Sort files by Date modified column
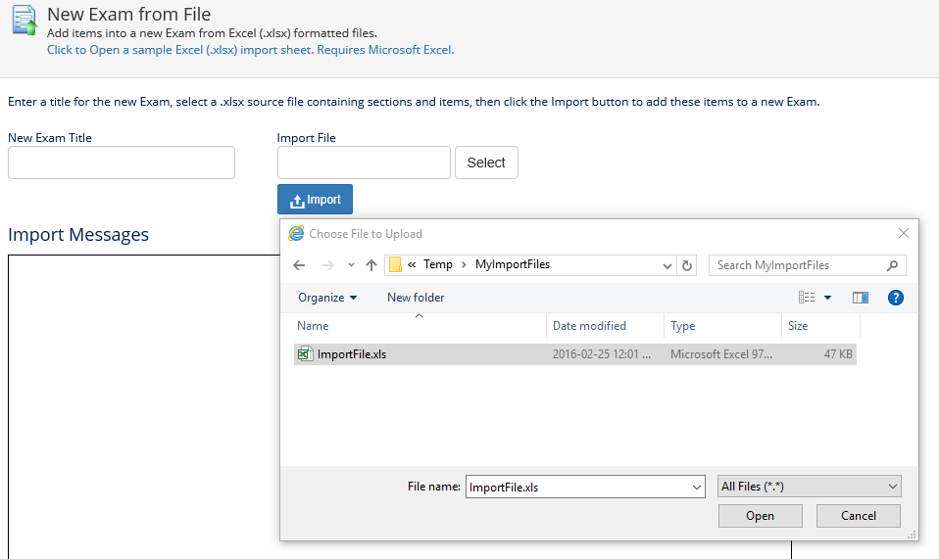Viewport: 939px width, 559px height. (589, 326)
